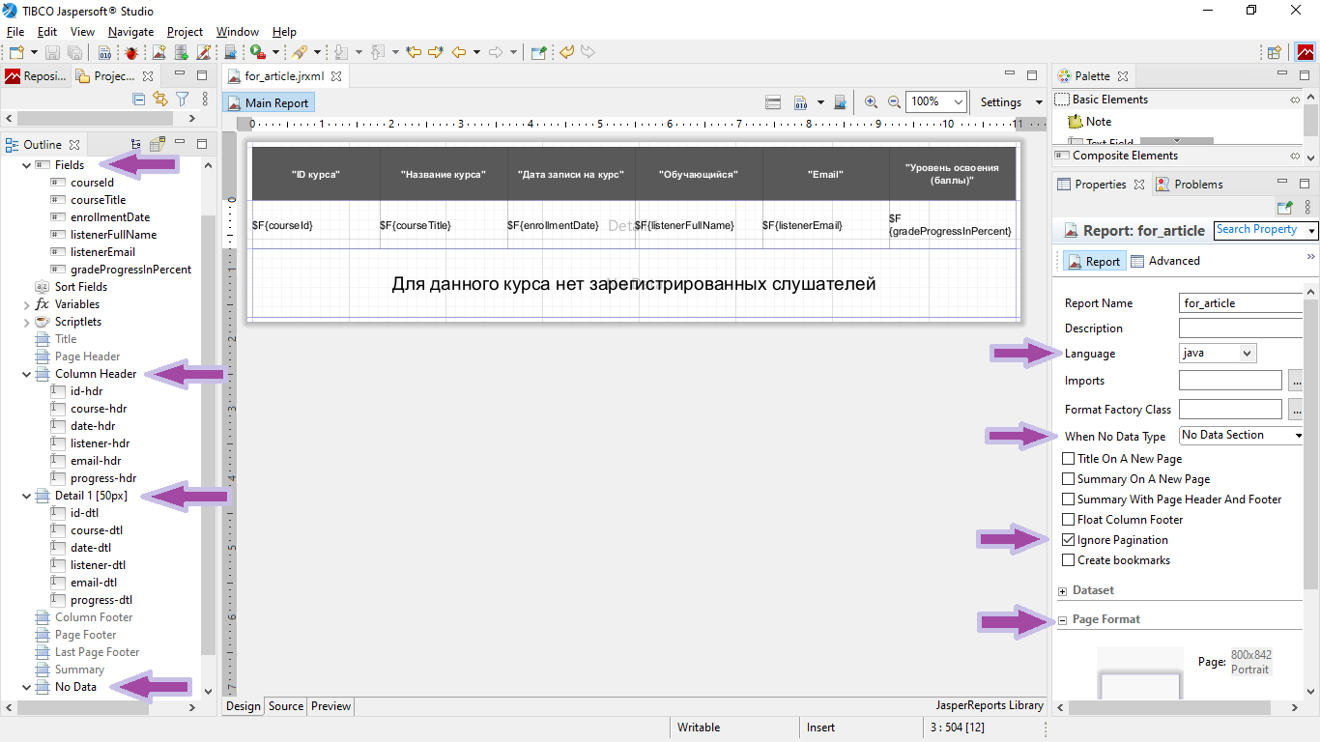This screenshot has width=1320, height=742.
Task: Expand the Dataset section in Properties
Action: tap(1063, 591)
